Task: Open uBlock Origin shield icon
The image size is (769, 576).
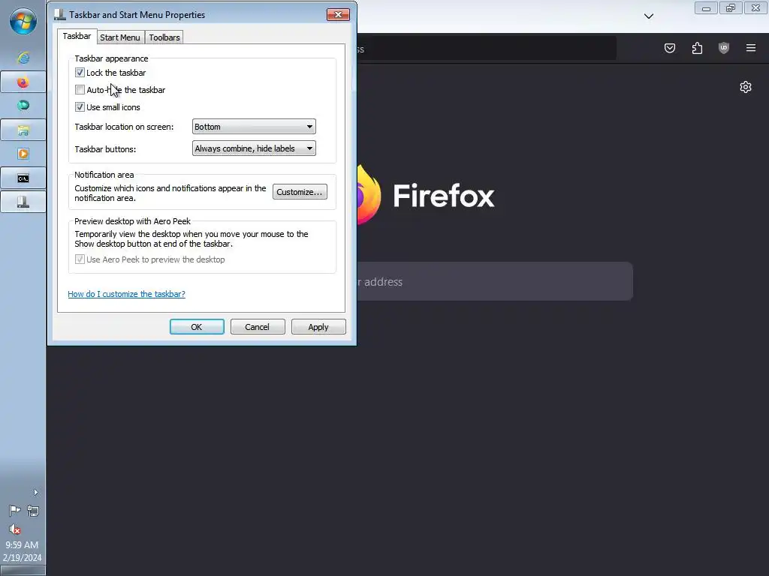Action: click(x=724, y=48)
